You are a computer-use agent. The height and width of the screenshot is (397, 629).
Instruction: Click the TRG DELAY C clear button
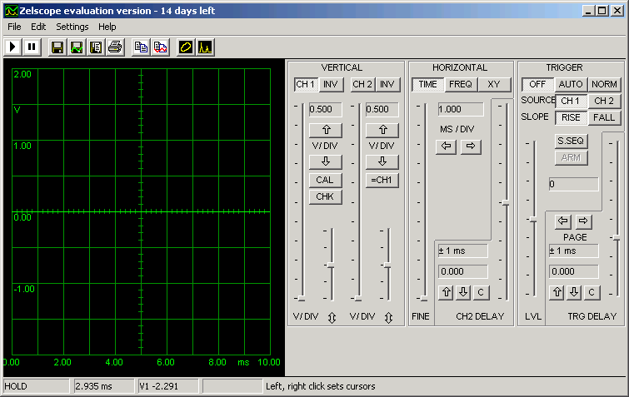592,292
